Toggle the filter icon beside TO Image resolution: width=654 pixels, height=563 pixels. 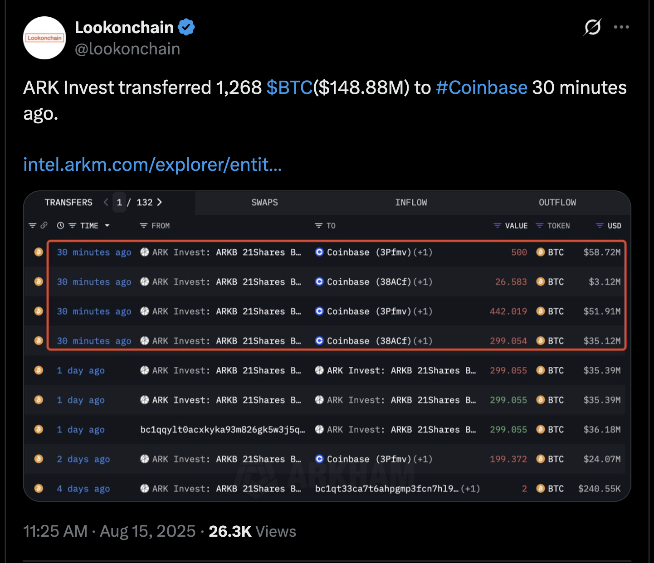click(318, 225)
